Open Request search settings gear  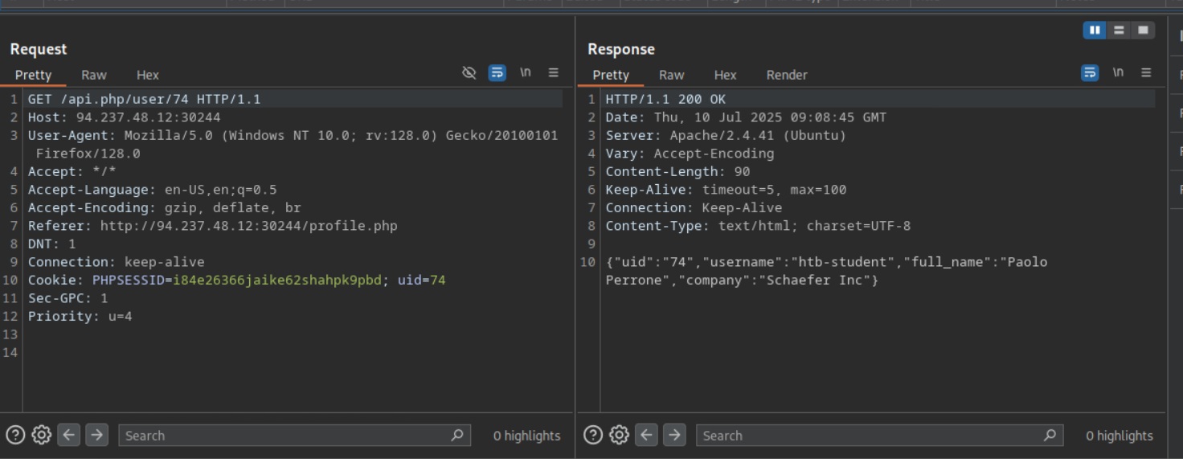42,435
